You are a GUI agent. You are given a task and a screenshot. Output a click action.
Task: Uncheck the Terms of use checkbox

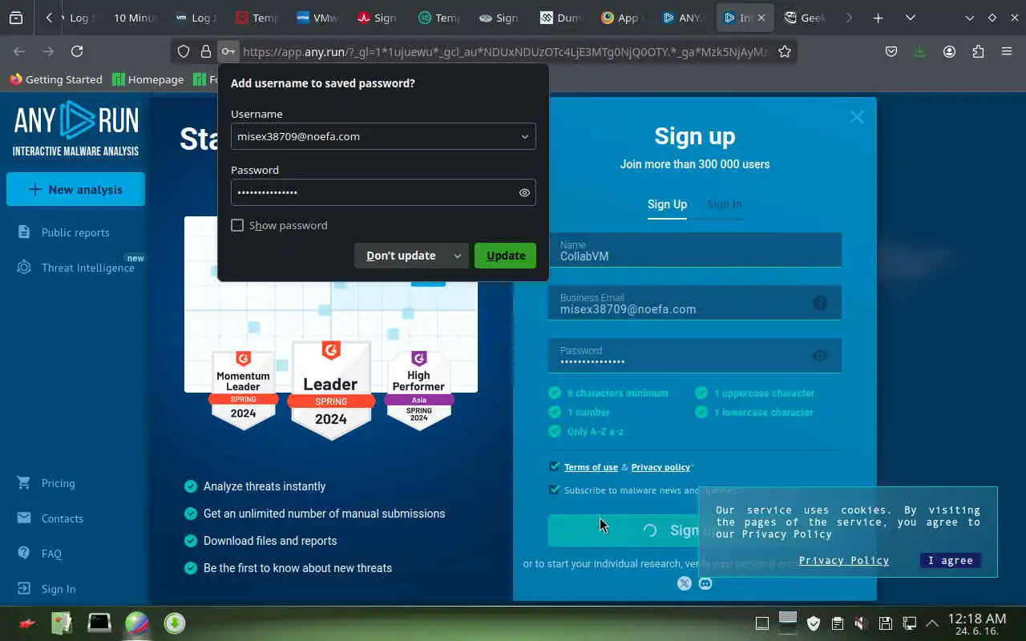pos(555,466)
